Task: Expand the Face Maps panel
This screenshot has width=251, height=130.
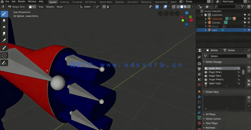Action: click(x=204, y=123)
